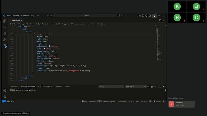Screen dimensions: 207x116
Task: Click the Рабочий стол breadcrumb segment
Action: tap(41, 24)
